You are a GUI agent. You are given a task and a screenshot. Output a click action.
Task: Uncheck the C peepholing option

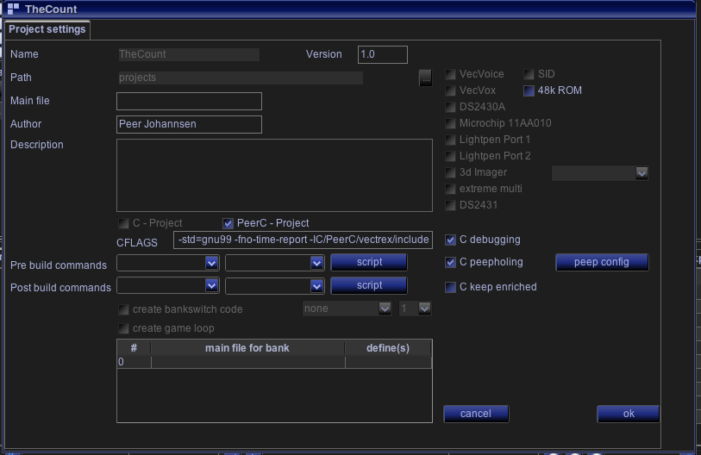coord(450,262)
